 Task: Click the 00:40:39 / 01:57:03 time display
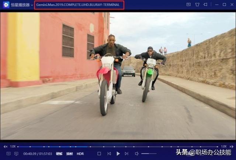coord(38,154)
